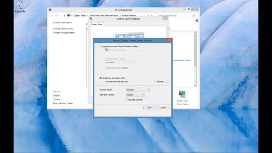The image size is (272, 153).
Task: Click the Cancel button in Photo Gallery settings
Action: (163, 108)
